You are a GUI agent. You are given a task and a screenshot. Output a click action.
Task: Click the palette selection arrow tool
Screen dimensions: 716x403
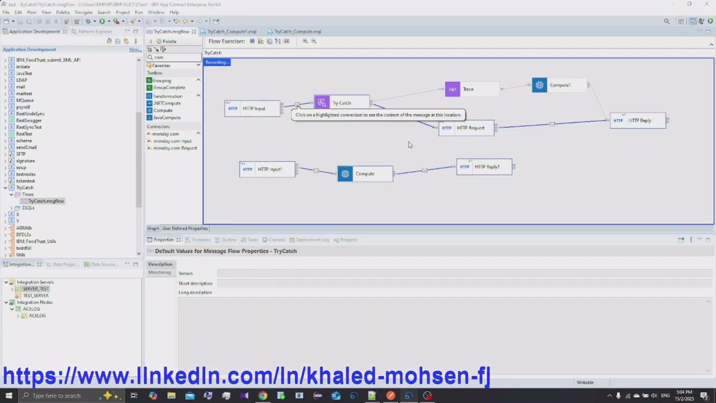(149, 49)
